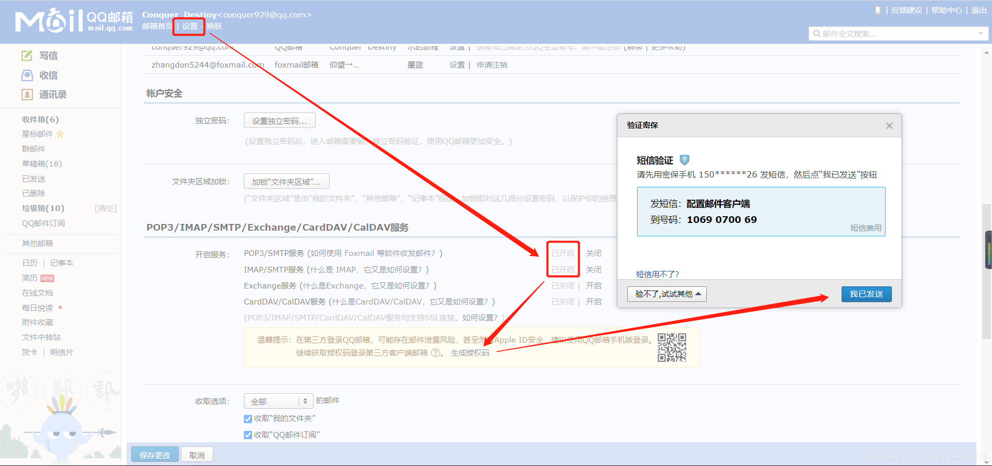Open 草稿箱(18) folder
Image resolution: width=992 pixels, height=466 pixels.
pos(42,164)
